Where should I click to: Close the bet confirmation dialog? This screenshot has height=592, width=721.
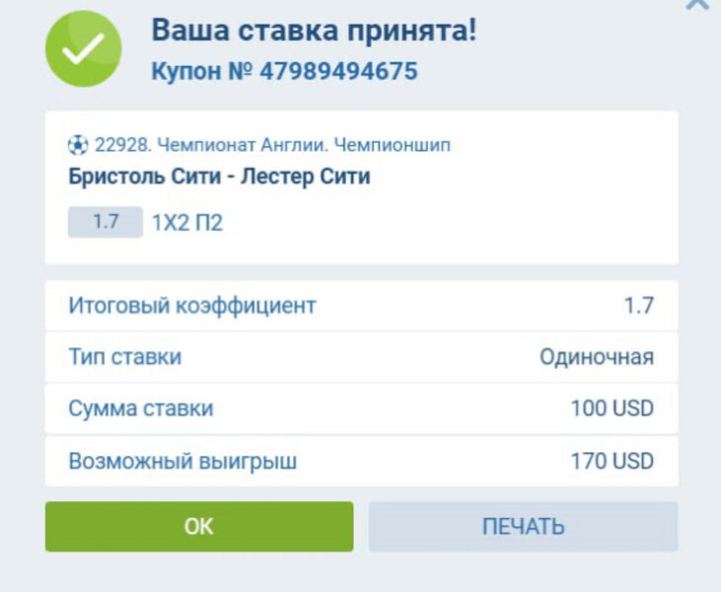coord(697,4)
